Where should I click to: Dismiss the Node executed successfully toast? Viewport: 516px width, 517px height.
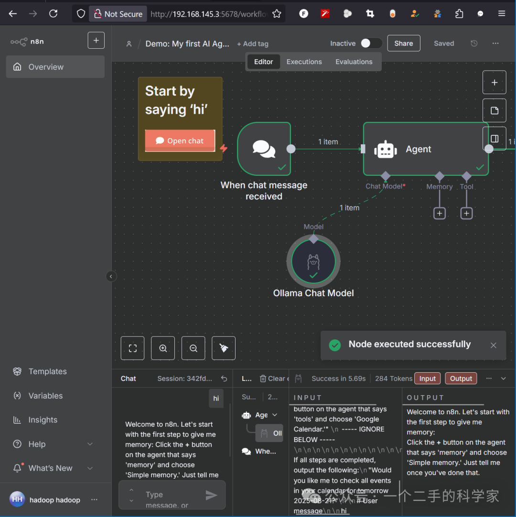493,345
